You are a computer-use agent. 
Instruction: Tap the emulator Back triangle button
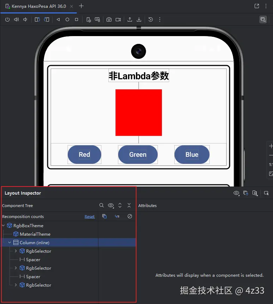(x=58, y=19)
